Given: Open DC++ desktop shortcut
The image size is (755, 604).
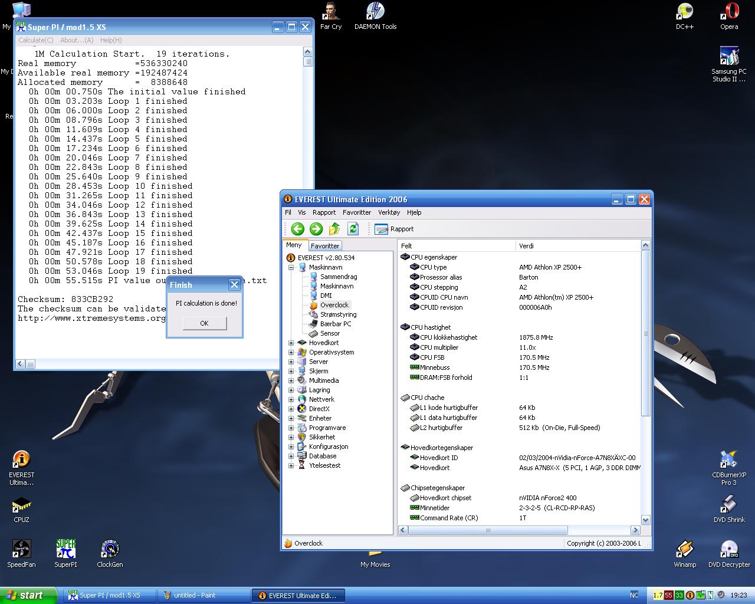Looking at the screenshot, I should click(x=684, y=16).
